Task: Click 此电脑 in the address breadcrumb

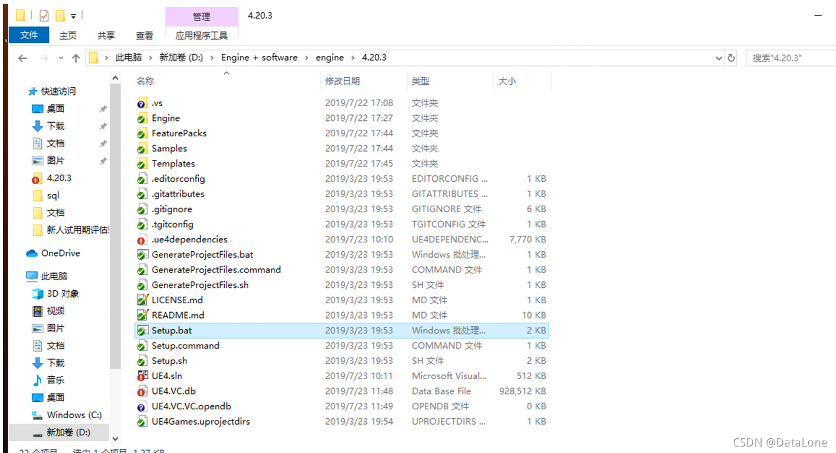Action: point(129,58)
